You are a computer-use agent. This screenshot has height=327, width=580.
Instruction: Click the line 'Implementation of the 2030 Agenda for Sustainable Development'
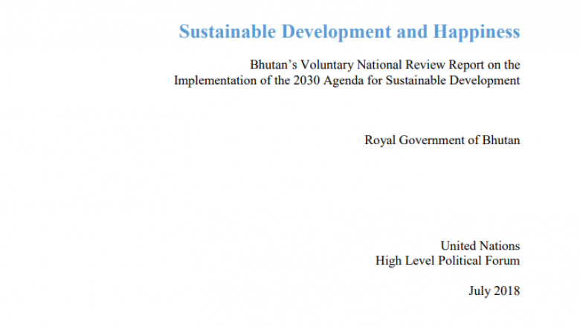click(x=347, y=81)
